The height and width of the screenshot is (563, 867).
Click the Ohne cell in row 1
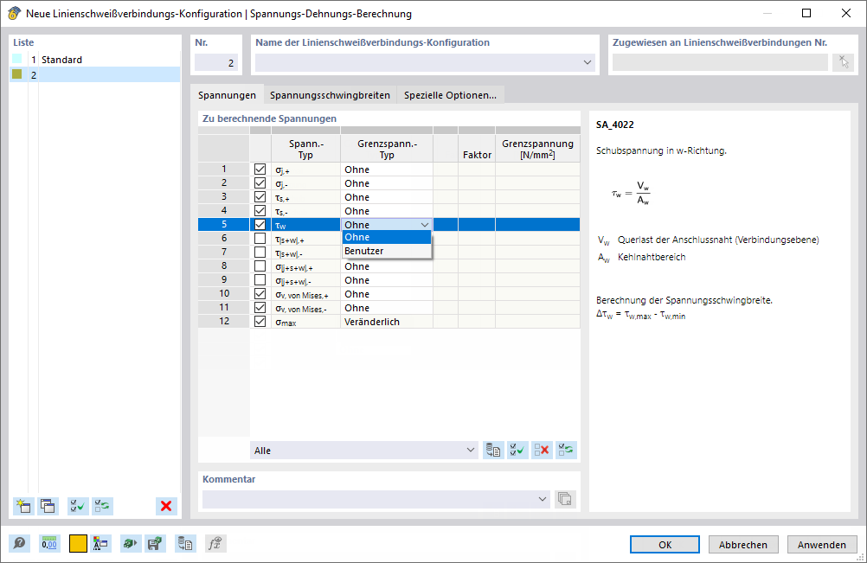pyautogui.click(x=387, y=170)
